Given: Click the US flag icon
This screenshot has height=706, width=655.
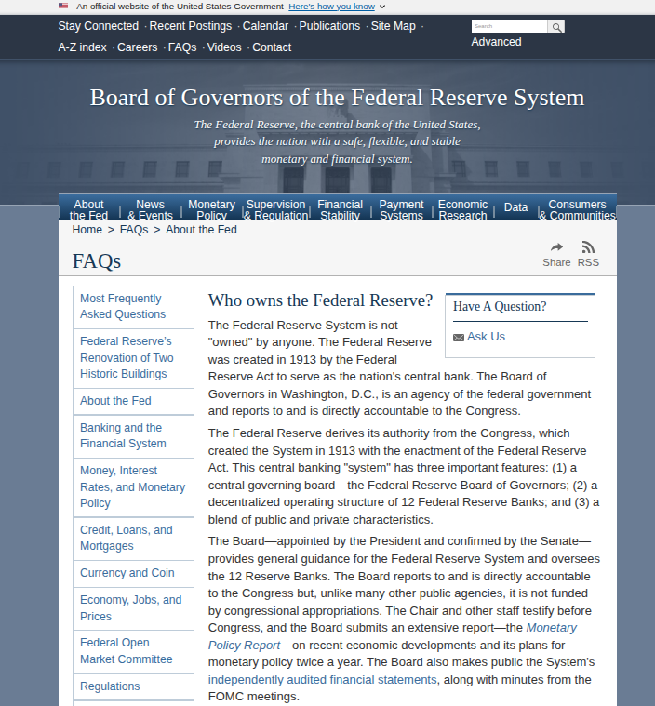Looking at the screenshot, I should [x=63, y=6].
